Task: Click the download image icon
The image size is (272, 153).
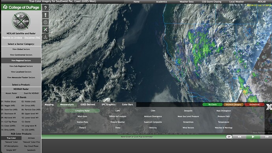Action: click(x=45, y=37)
